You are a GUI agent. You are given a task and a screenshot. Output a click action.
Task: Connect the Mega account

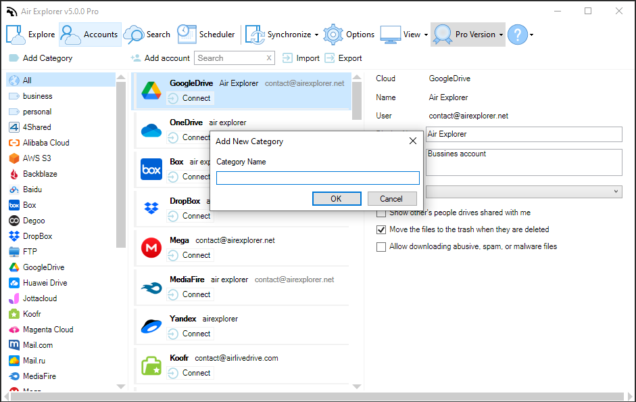tap(190, 255)
